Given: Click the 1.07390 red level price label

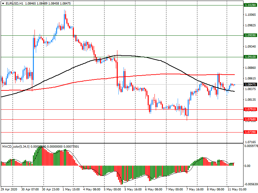Looking at the screenshot, I should pos(251,132).
